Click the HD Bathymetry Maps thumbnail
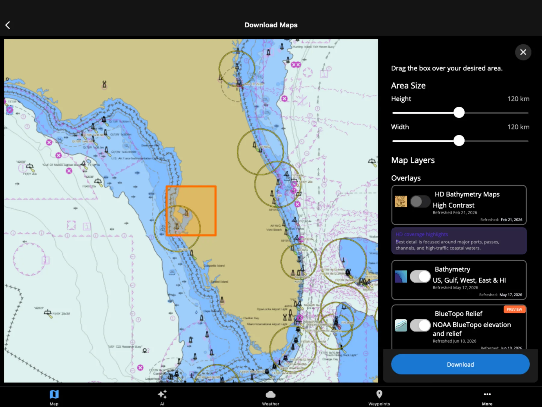This screenshot has width=542, height=407. (x=401, y=202)
